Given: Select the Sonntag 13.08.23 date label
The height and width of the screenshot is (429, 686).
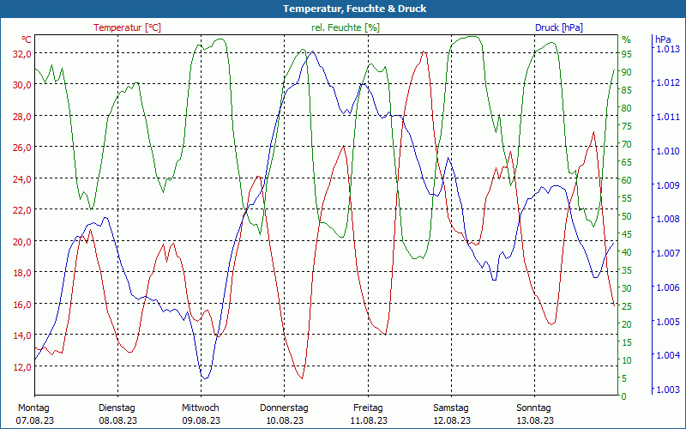Looking at the screenshot, I should pos(533,414).
